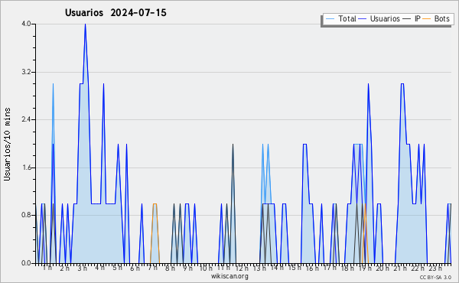Click the '5 h' x-axis label

(x=117, y=268)
